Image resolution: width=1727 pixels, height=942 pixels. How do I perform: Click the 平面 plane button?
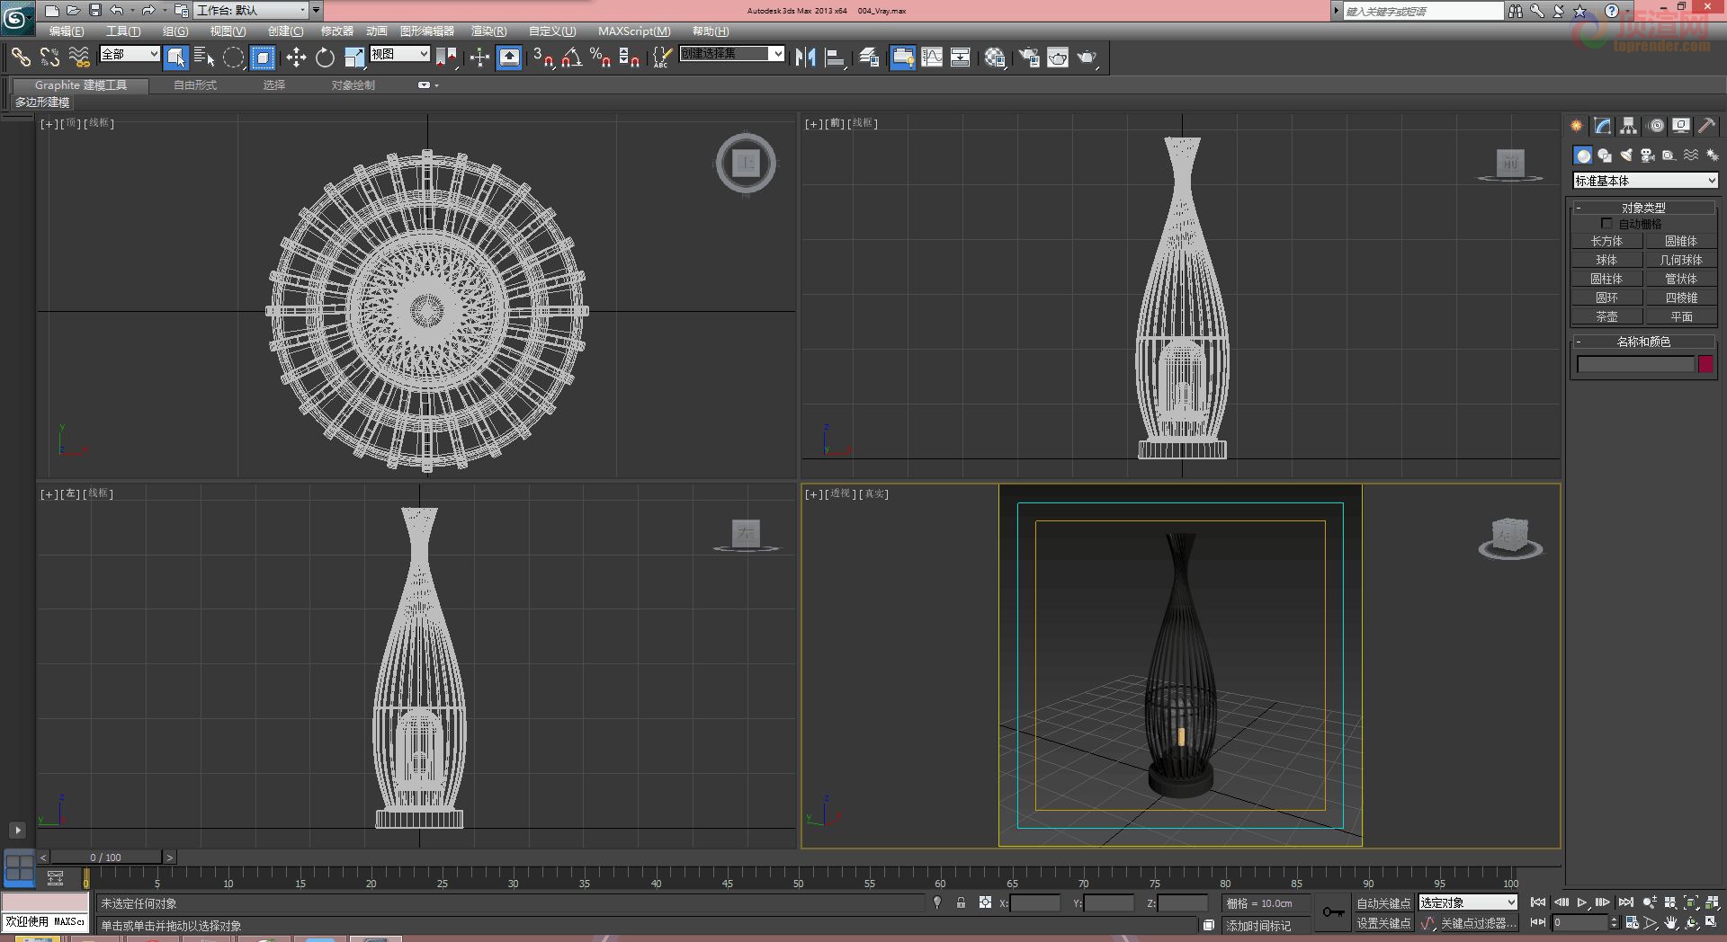[1681, 316]
